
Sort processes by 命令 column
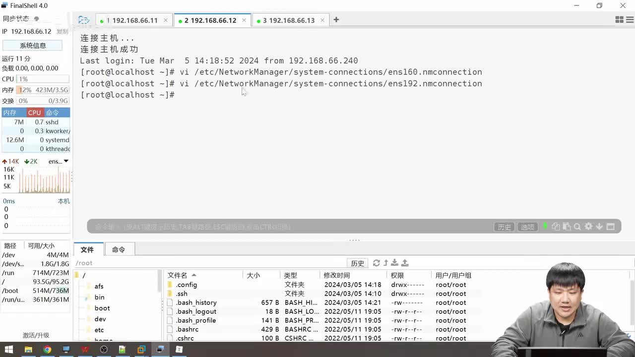click(x=57, y=113)
